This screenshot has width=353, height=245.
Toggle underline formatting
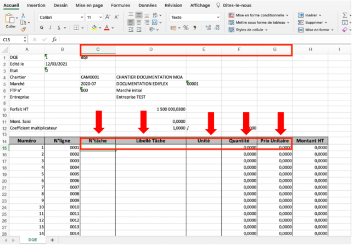click(59, 27)
